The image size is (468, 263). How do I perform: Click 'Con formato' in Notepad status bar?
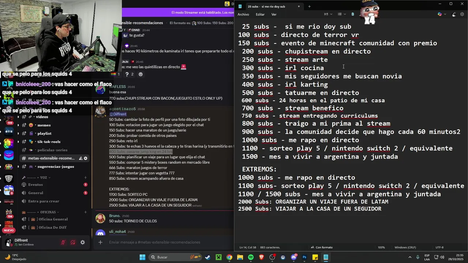pyautogui.click(x=321, y=247)
